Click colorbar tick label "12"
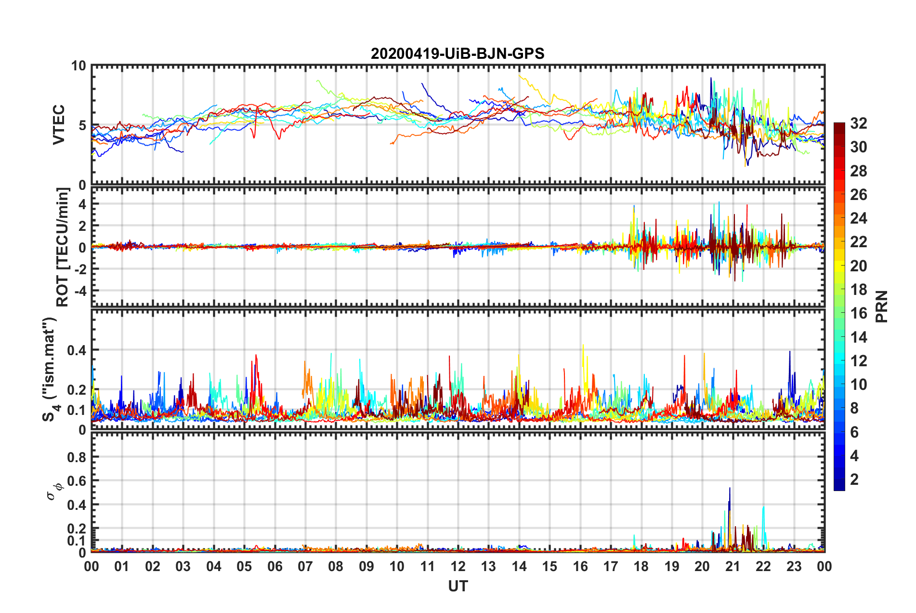 858,361
